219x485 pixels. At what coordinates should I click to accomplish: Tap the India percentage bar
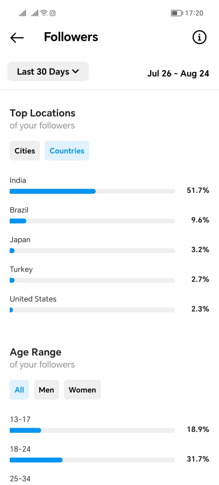(x=92, y=191)
